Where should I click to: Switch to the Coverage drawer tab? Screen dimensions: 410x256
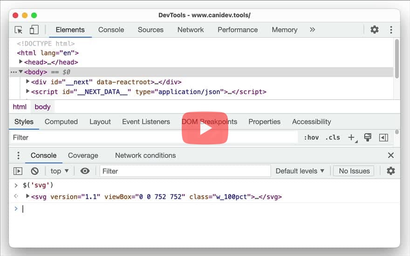pyautogui.click(x=83, y=155)
